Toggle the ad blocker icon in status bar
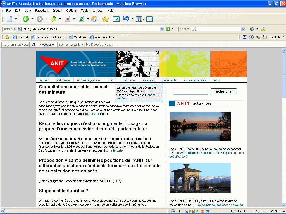 [x=192, y=211]
